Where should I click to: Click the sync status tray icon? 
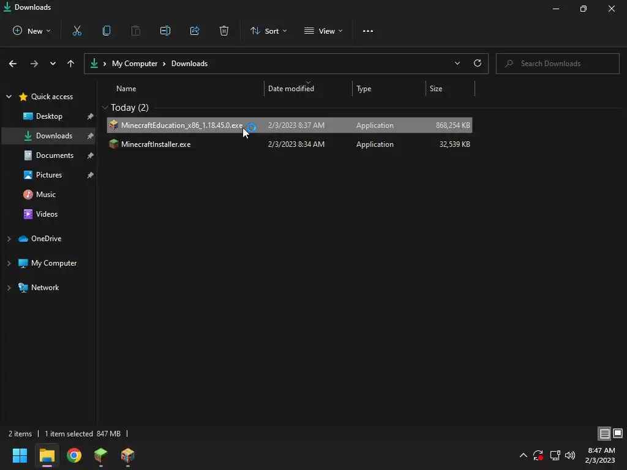538,455
